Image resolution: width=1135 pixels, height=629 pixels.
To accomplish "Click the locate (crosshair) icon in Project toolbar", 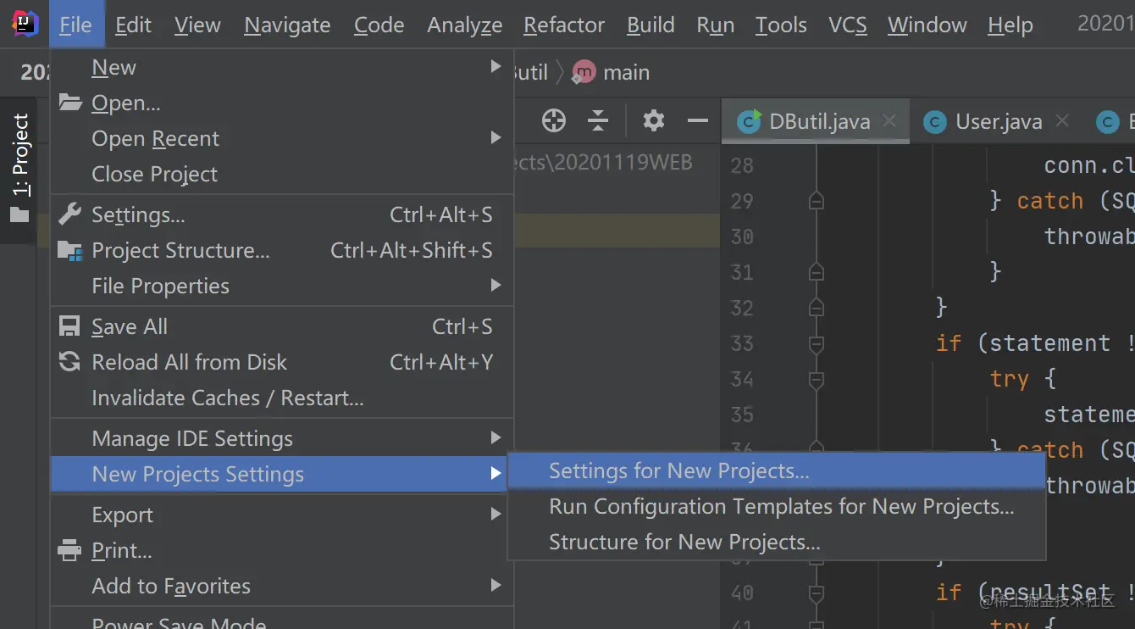I will pos(554,121).
